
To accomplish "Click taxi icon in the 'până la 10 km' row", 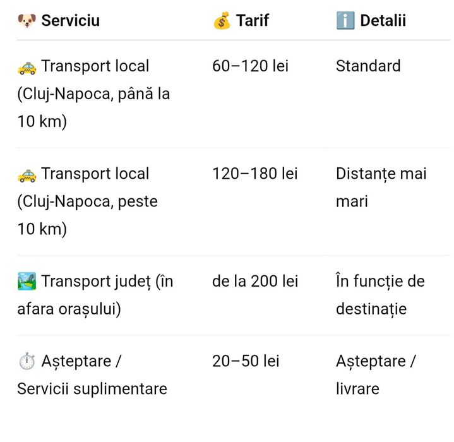I will [x=27, y=66].
